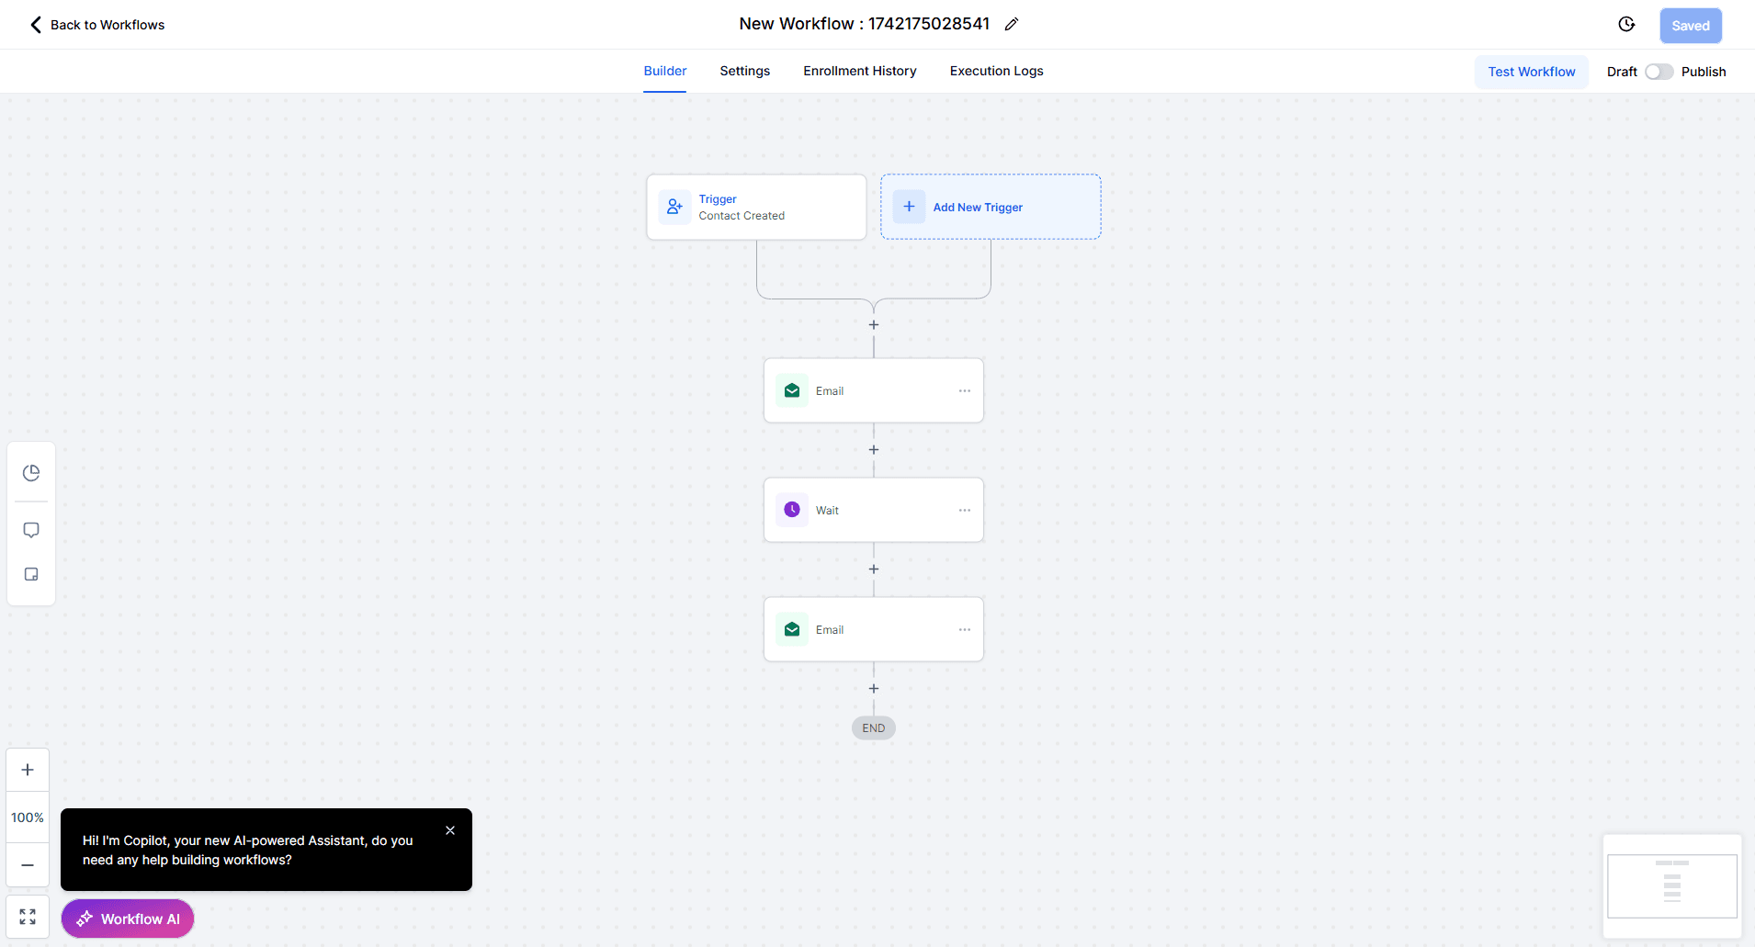Zoom in the canvas with plus button
The width and height of the screenshot is (1755, 947).
[28, 770]
